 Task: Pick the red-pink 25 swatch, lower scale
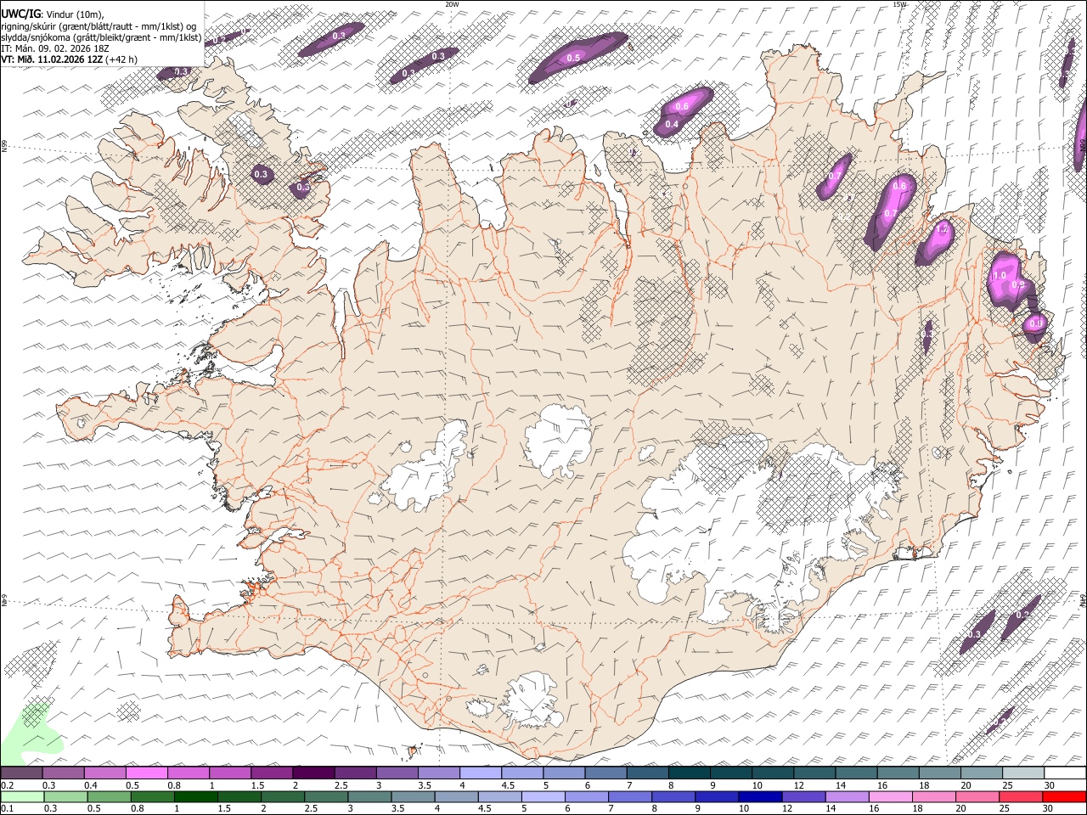[x=1022, y=796]
